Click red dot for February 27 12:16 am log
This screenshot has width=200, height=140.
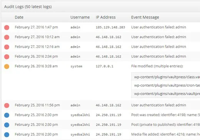7,47
